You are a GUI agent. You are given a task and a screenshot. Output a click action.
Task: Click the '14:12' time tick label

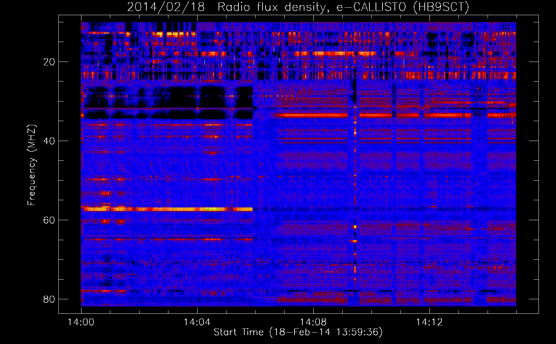(x=429, y=322)
